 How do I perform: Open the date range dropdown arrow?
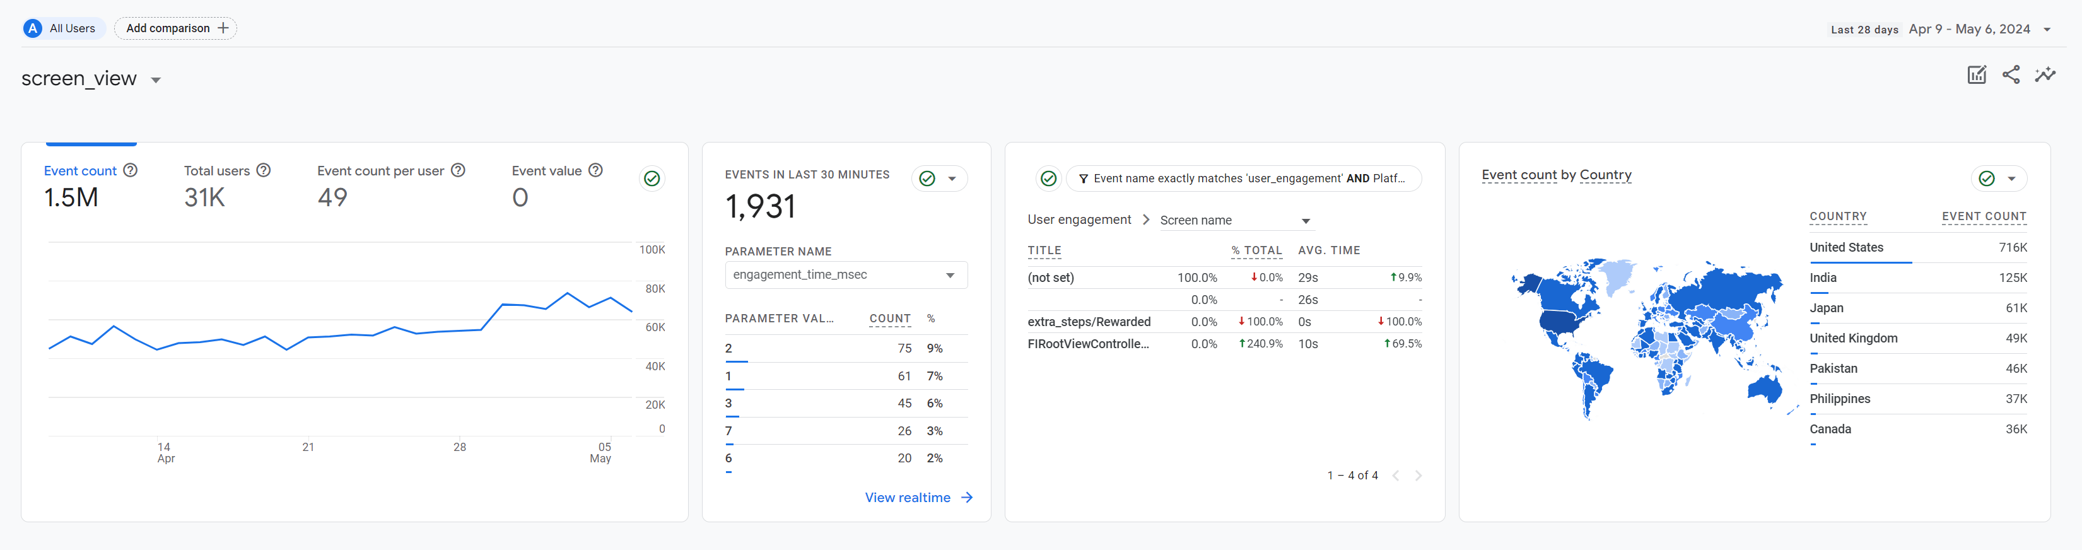[x=2047, y=30]
